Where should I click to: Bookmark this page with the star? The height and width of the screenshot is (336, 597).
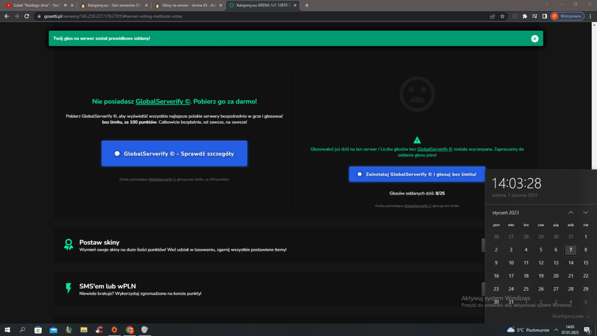pyautogui.click(x=502, y=16)
